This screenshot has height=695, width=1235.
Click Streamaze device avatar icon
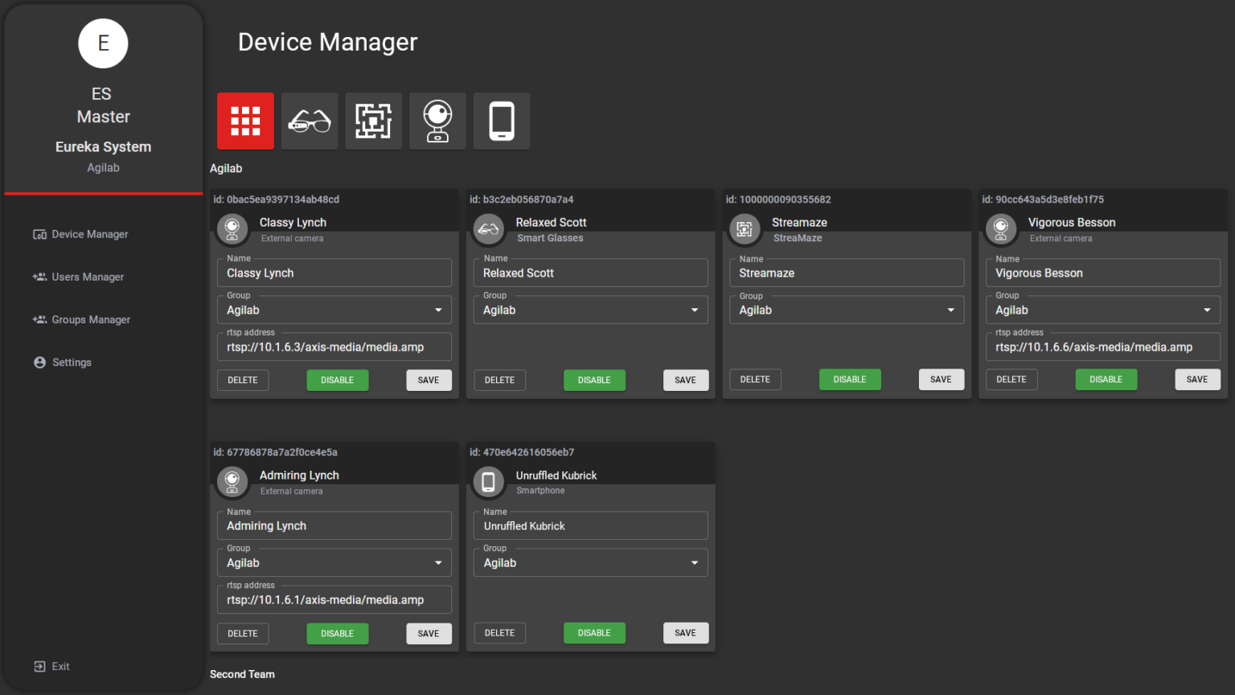(745, 229)
